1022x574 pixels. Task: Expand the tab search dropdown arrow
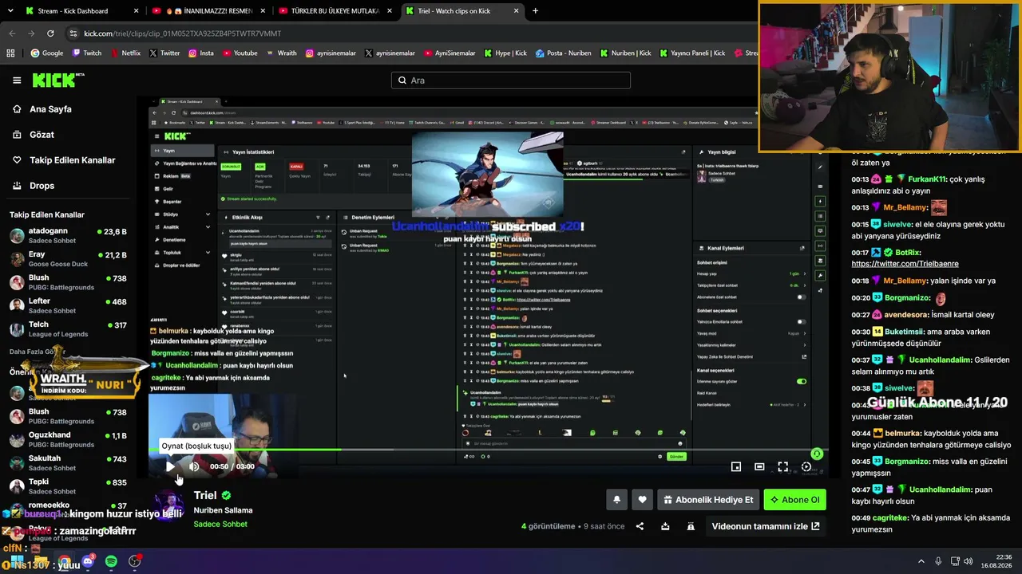tap(10, 11)
